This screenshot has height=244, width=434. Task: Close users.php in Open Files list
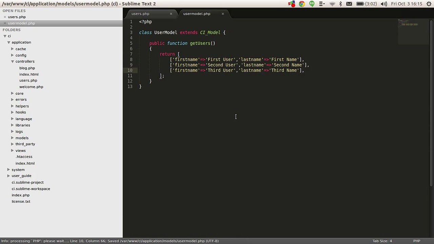[5, 17]
